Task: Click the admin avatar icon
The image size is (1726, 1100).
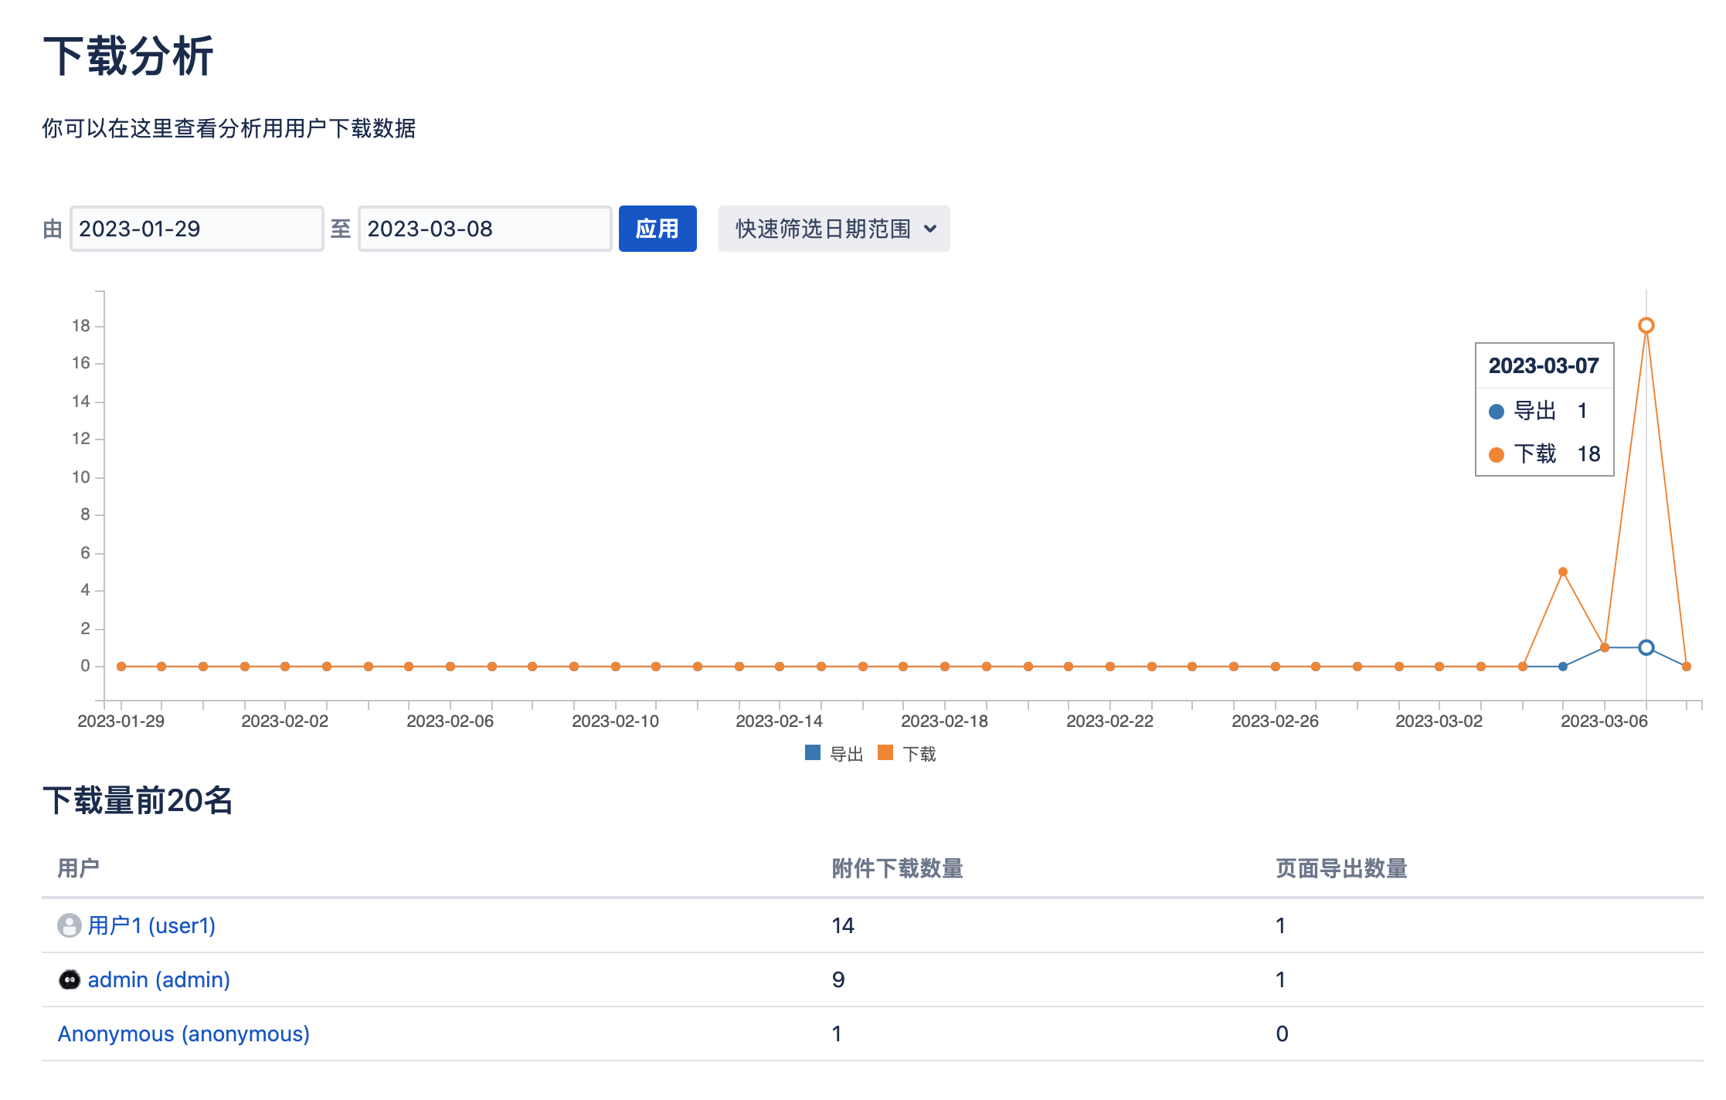Action: point(69,979)
